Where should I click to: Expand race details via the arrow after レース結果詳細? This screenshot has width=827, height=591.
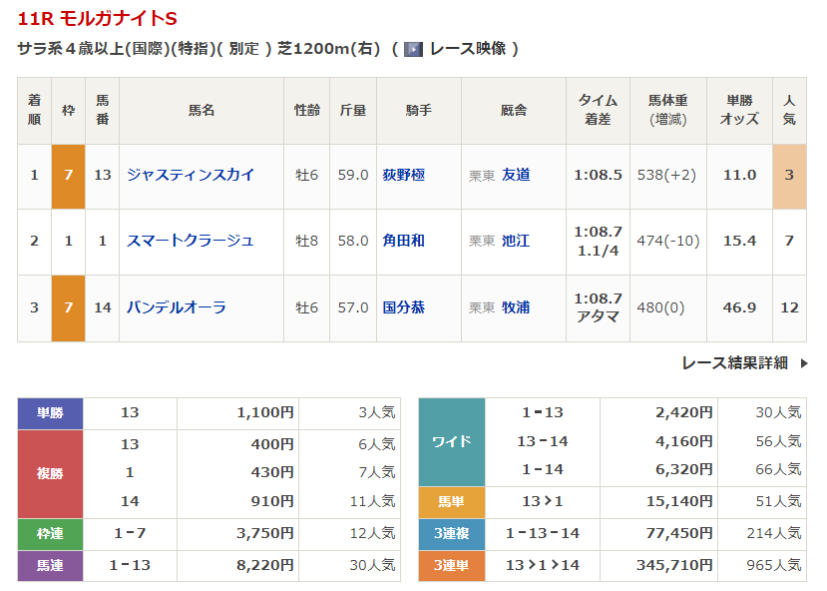[804, 363]
